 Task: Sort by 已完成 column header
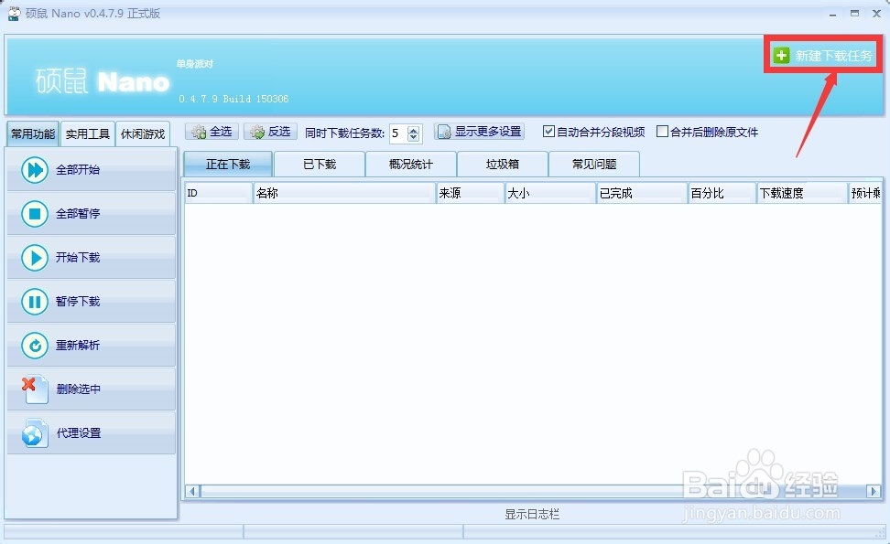pyautogui.click(x=642, y=193)
